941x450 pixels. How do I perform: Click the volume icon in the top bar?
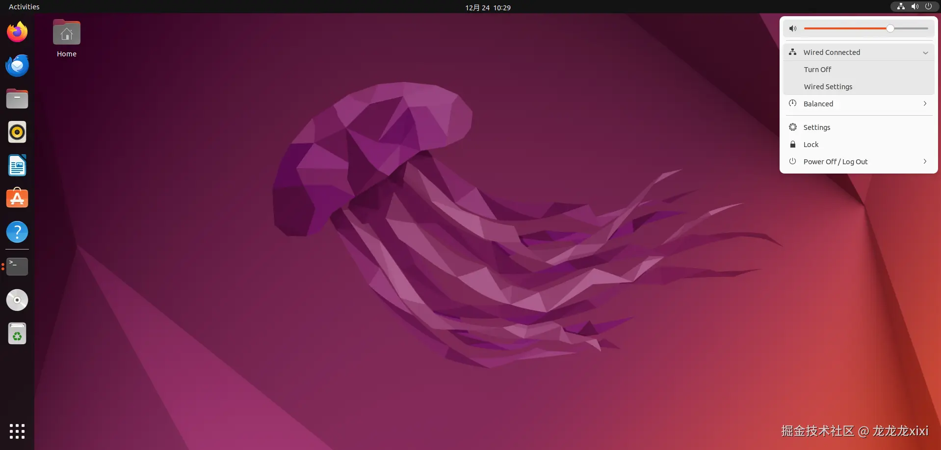(915, 6)
